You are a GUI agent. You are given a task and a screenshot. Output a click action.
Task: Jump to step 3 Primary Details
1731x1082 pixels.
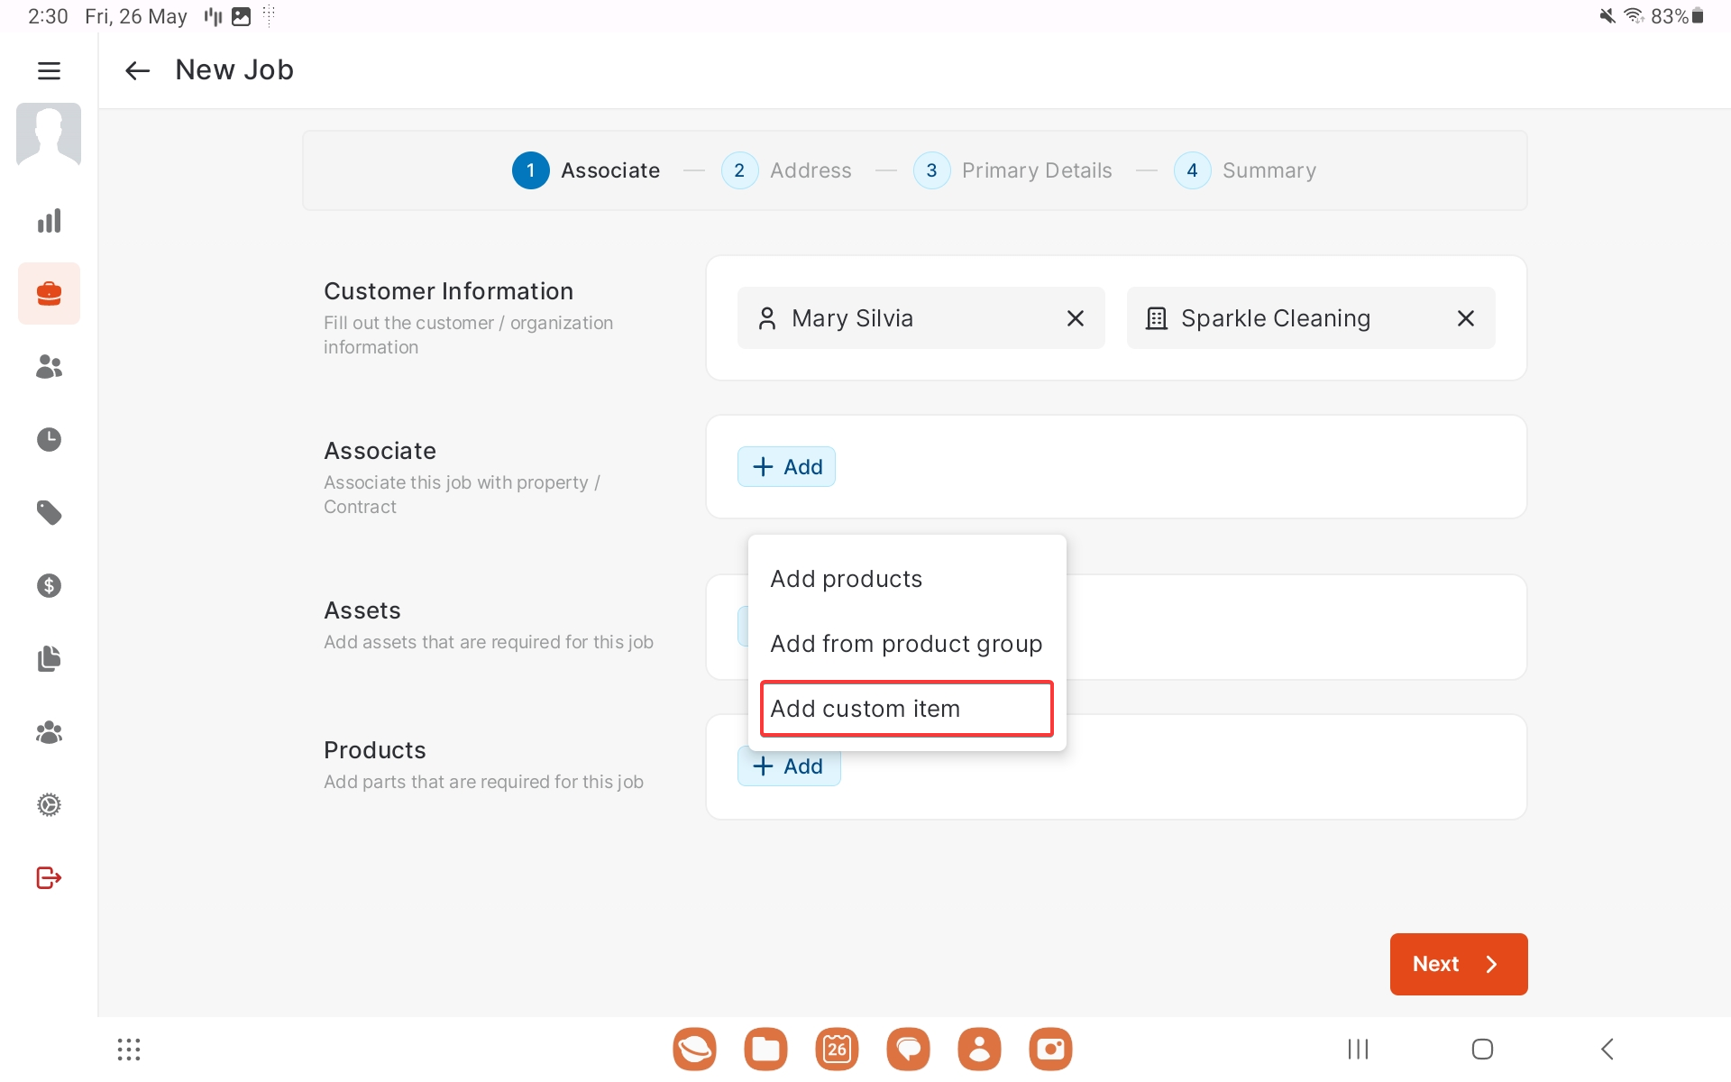(1012, 170)
